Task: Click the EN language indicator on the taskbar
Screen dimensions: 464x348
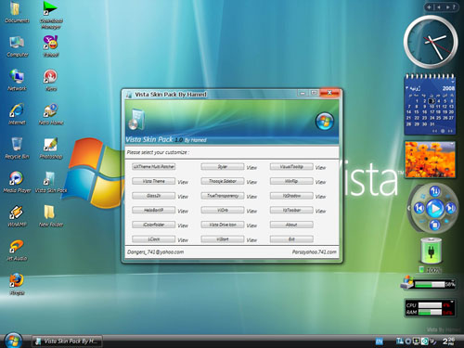Action: pyautogui.click(x=379, y=342)
